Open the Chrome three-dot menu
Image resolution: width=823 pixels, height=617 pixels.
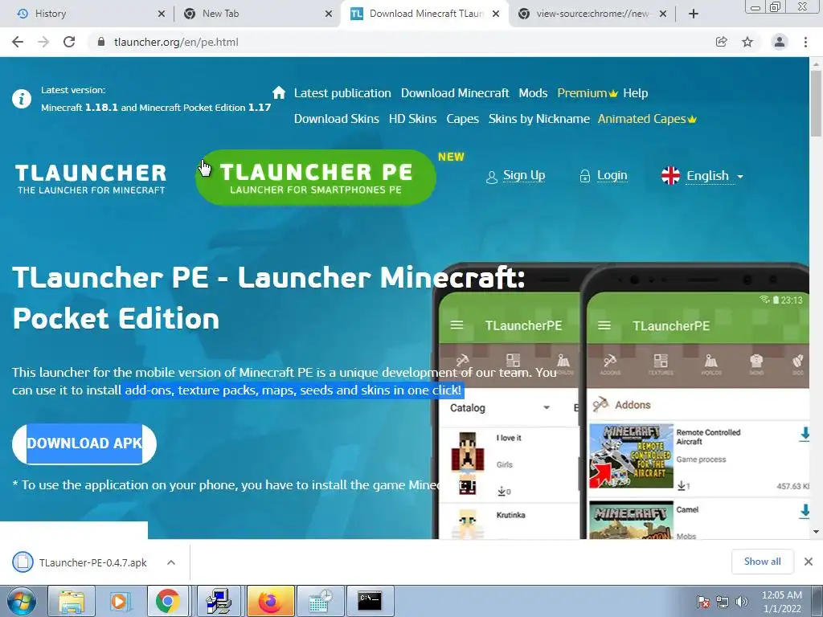pos(805,42)
